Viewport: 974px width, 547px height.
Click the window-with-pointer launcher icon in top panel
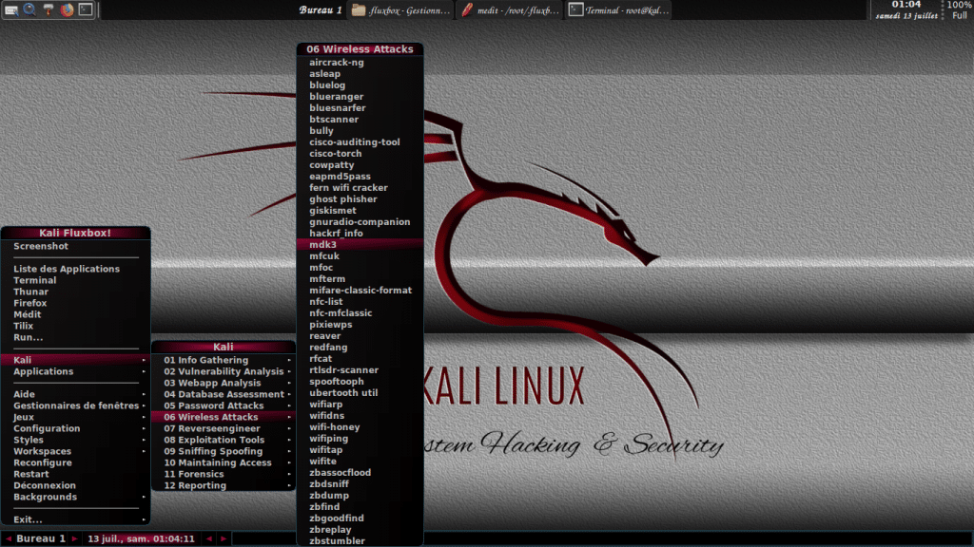(x=11, y=9)
